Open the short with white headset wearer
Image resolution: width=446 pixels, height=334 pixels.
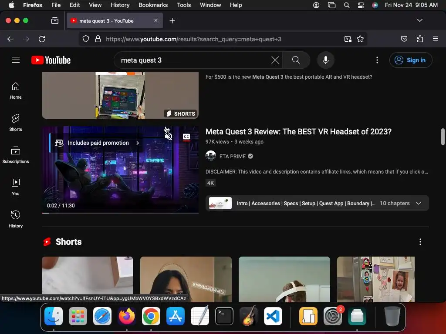[284, 279]
